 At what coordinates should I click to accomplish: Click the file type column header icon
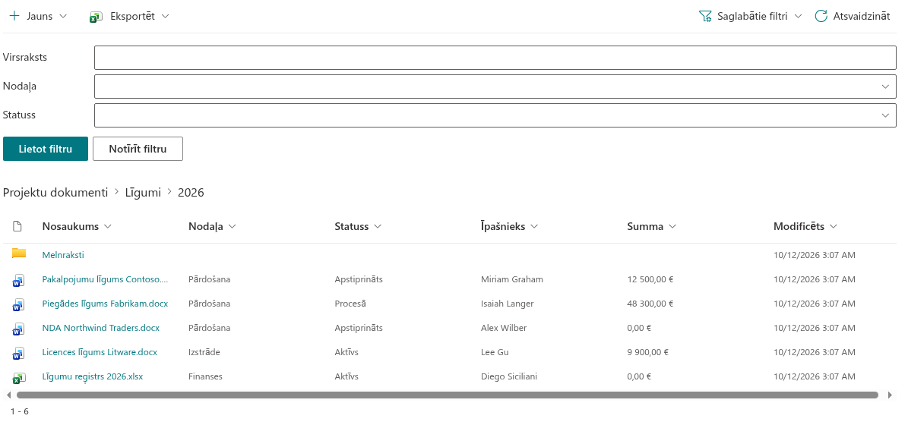pos(17,226)
